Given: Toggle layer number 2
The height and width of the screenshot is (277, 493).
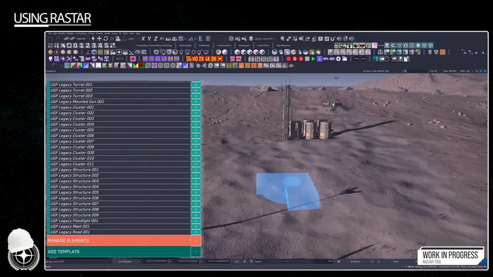Looking at the screenshot, I should pyautogui.click(x=88, y=46).
